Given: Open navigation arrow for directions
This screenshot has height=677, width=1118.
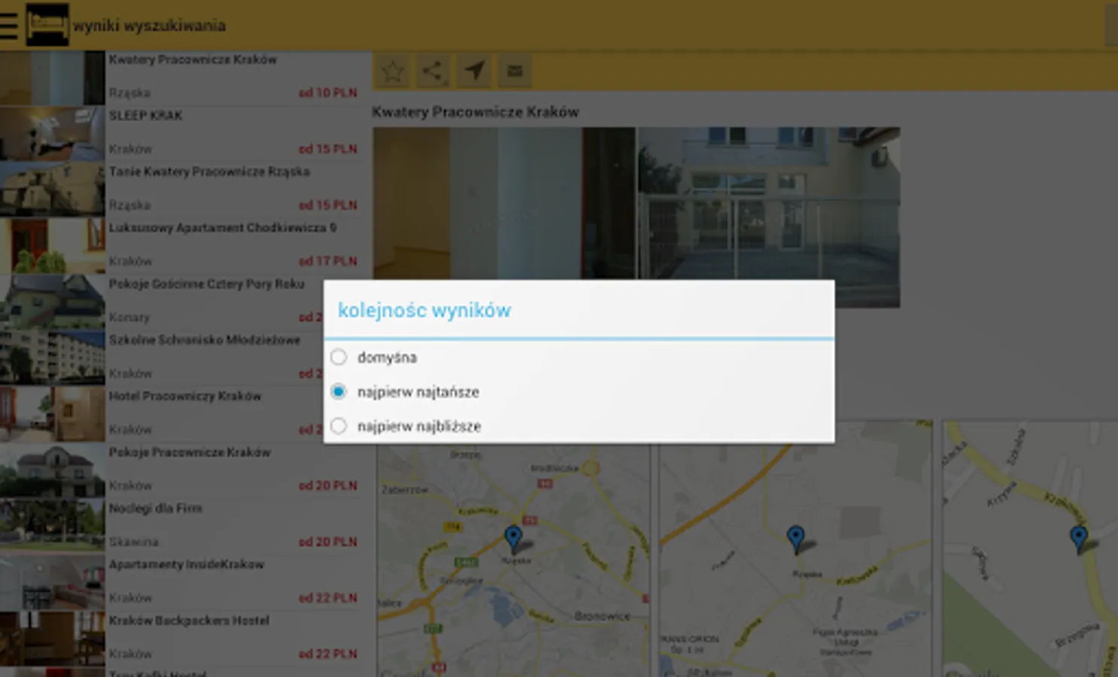Looking at the screenshot, I should (474, 71).
